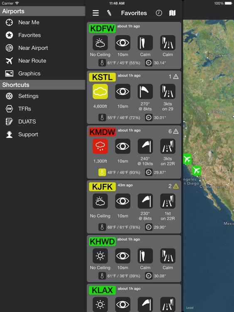
Task: Click Legal link on map
Action: coord(190,307)
